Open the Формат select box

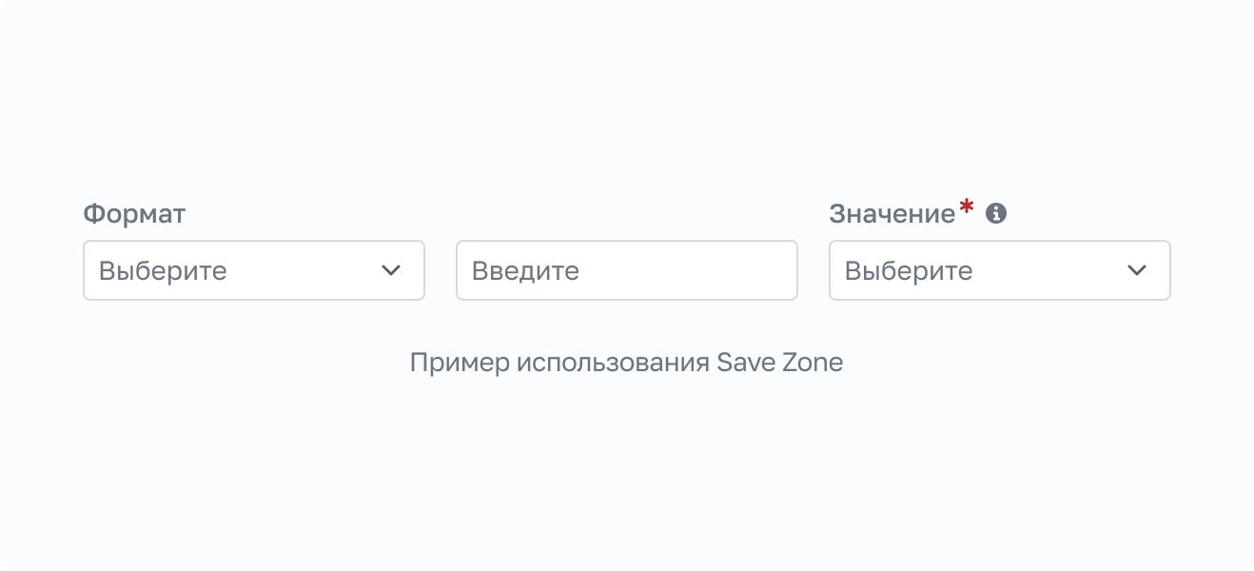pos(254,270)
